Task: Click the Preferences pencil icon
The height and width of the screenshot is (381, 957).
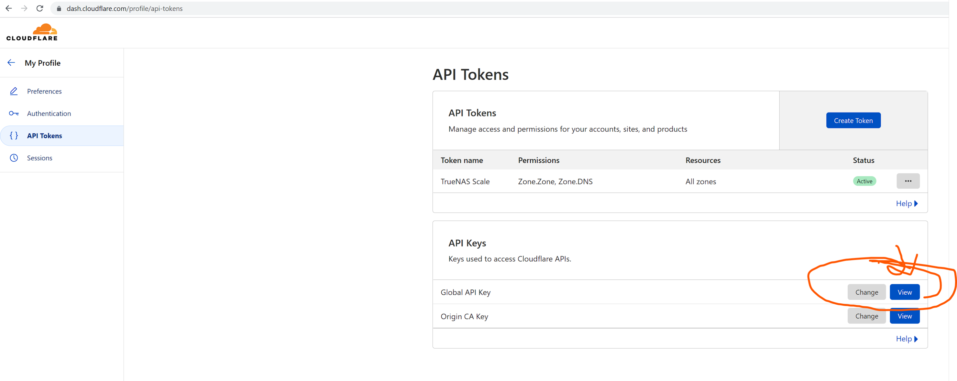Action: tap(14, 91)
